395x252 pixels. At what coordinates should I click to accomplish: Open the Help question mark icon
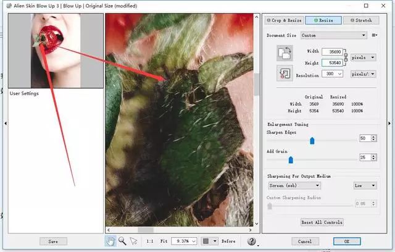pos(251,241)
